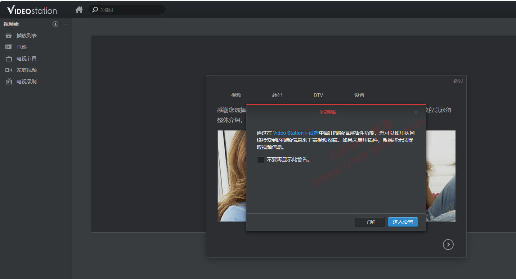Select the 家庭视频 home video icon
516x279 pixels.
[x=9, y=70]
